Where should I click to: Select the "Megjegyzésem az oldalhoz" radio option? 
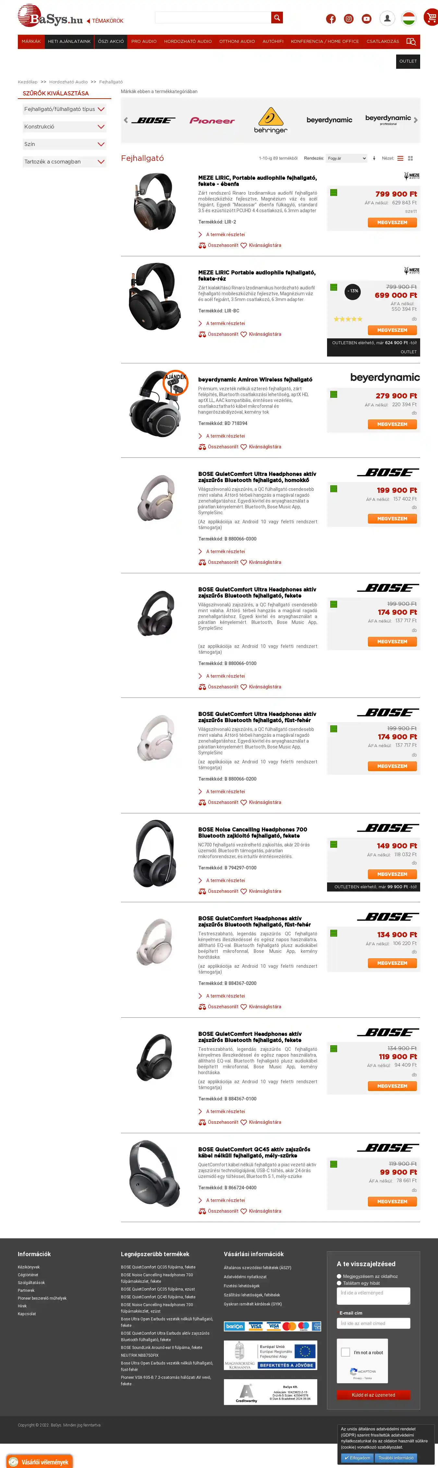tap(339, 1276)
